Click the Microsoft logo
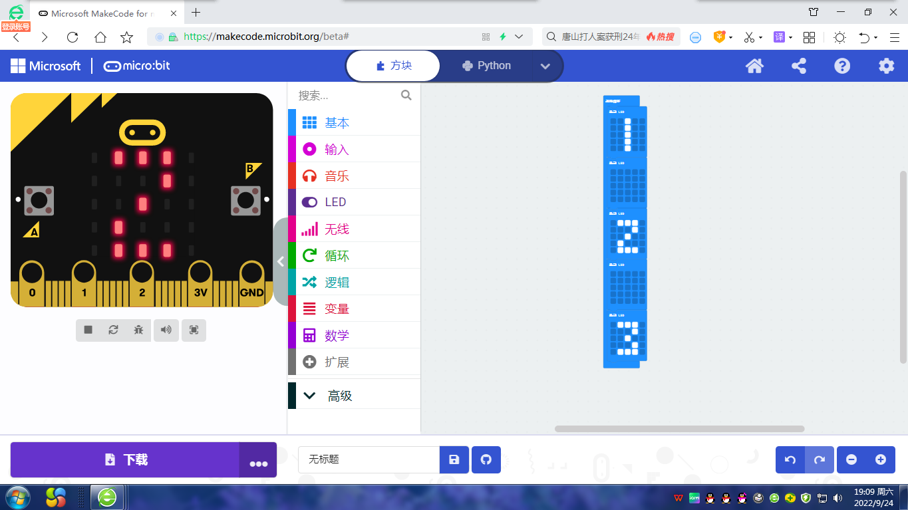 point(46,66)
